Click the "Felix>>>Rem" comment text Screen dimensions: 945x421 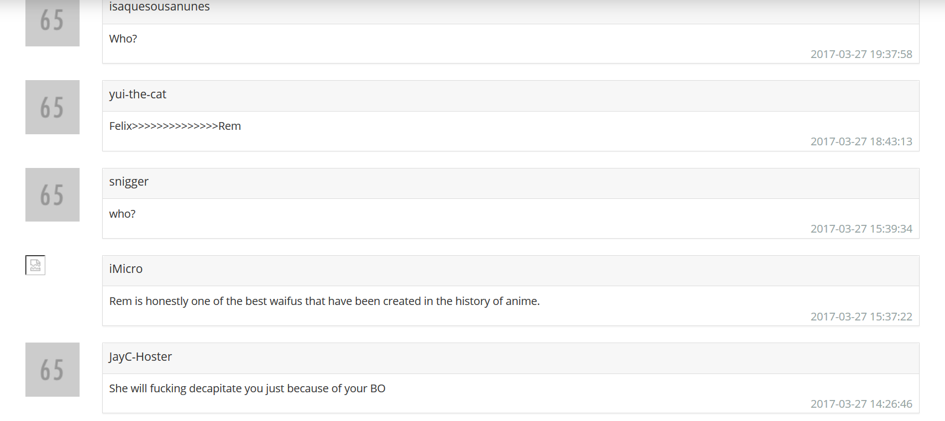175,126
